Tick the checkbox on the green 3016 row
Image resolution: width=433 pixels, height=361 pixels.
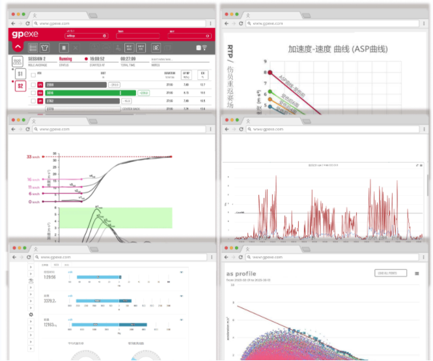click(33, 93)
